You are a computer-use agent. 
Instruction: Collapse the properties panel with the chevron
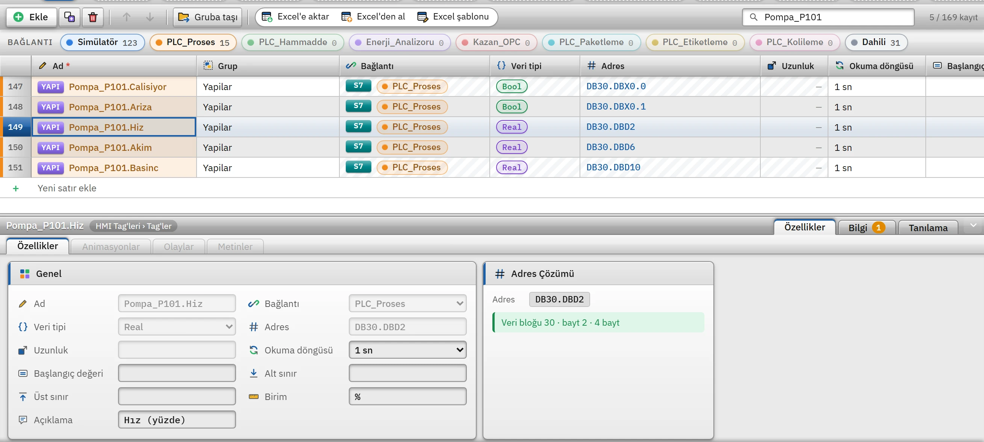point(973,226)
